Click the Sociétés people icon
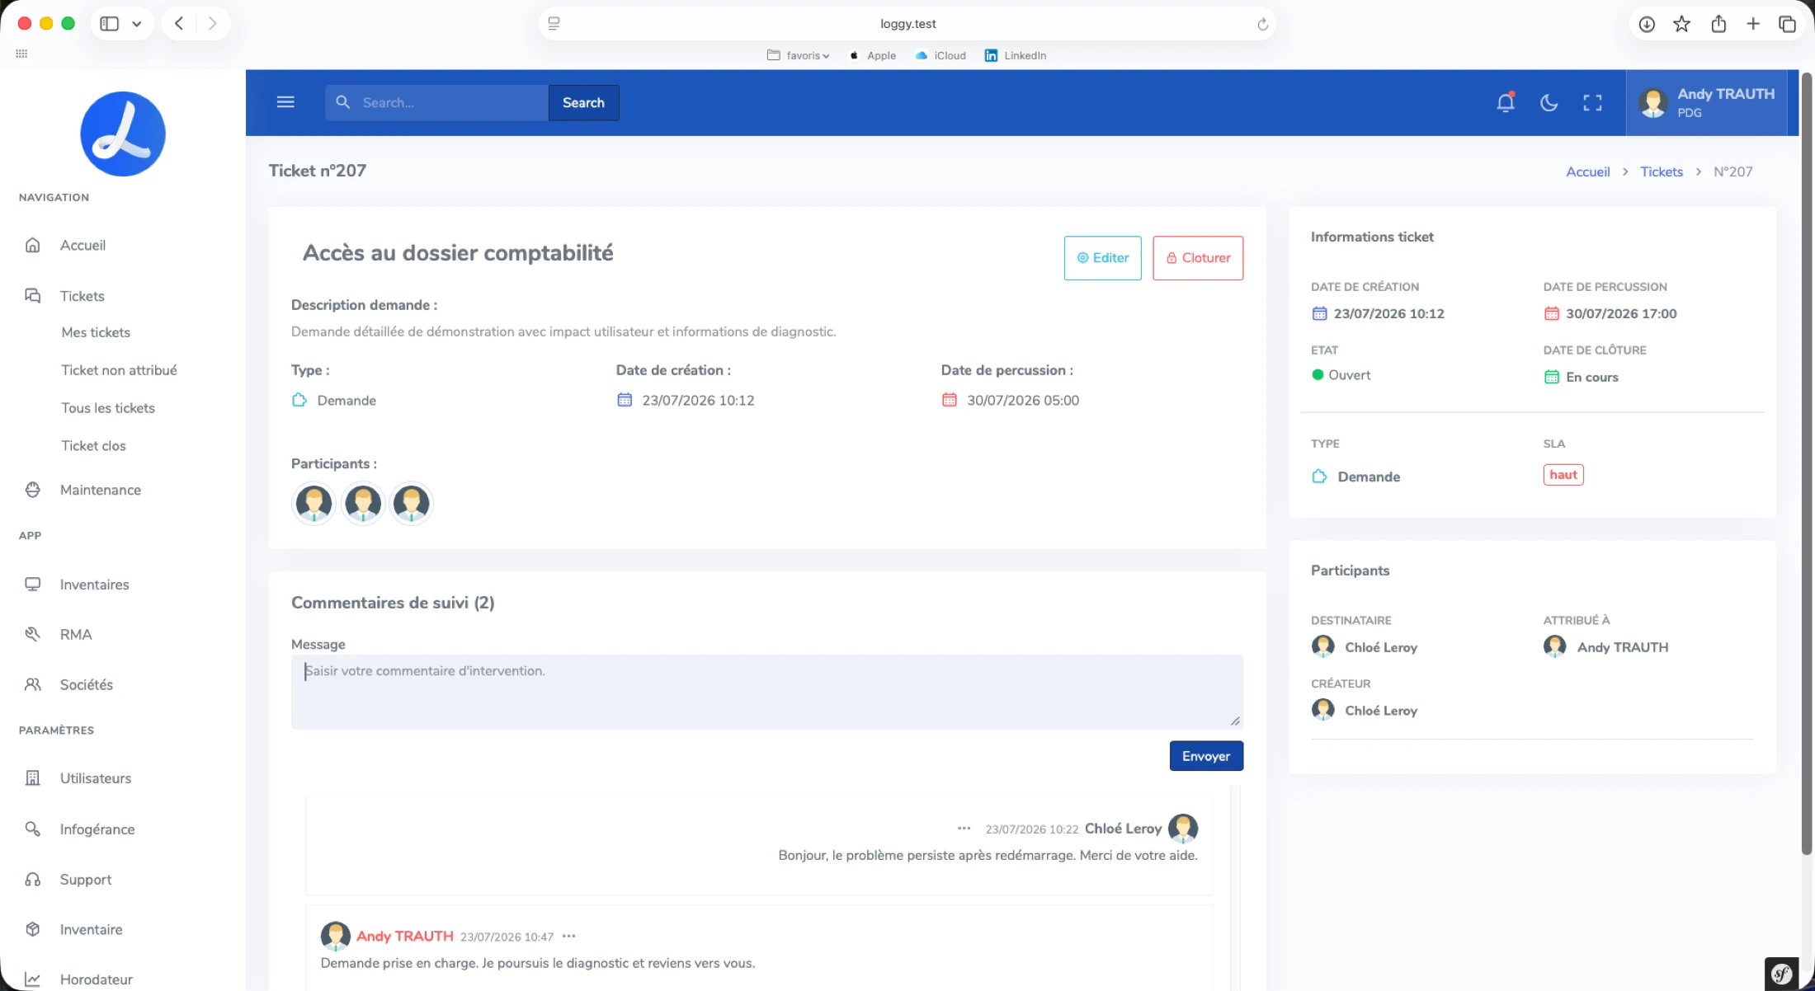Viewport: 1815px width, 991px height. click(x=32, y=684)
